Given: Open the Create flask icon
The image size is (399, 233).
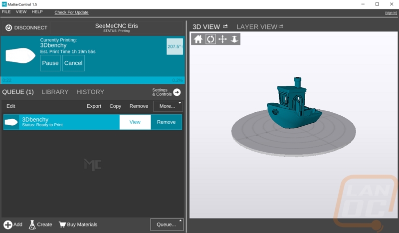Looking at the screenshot, I should [32, 225].
